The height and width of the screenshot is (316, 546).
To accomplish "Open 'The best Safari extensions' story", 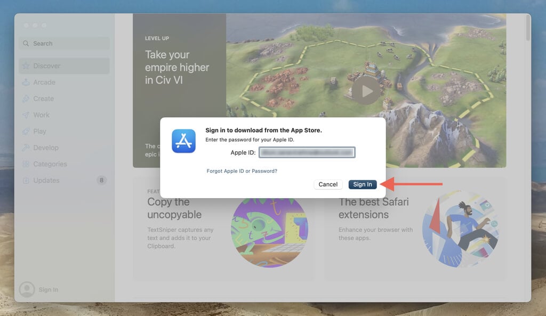I will point(374,208).
